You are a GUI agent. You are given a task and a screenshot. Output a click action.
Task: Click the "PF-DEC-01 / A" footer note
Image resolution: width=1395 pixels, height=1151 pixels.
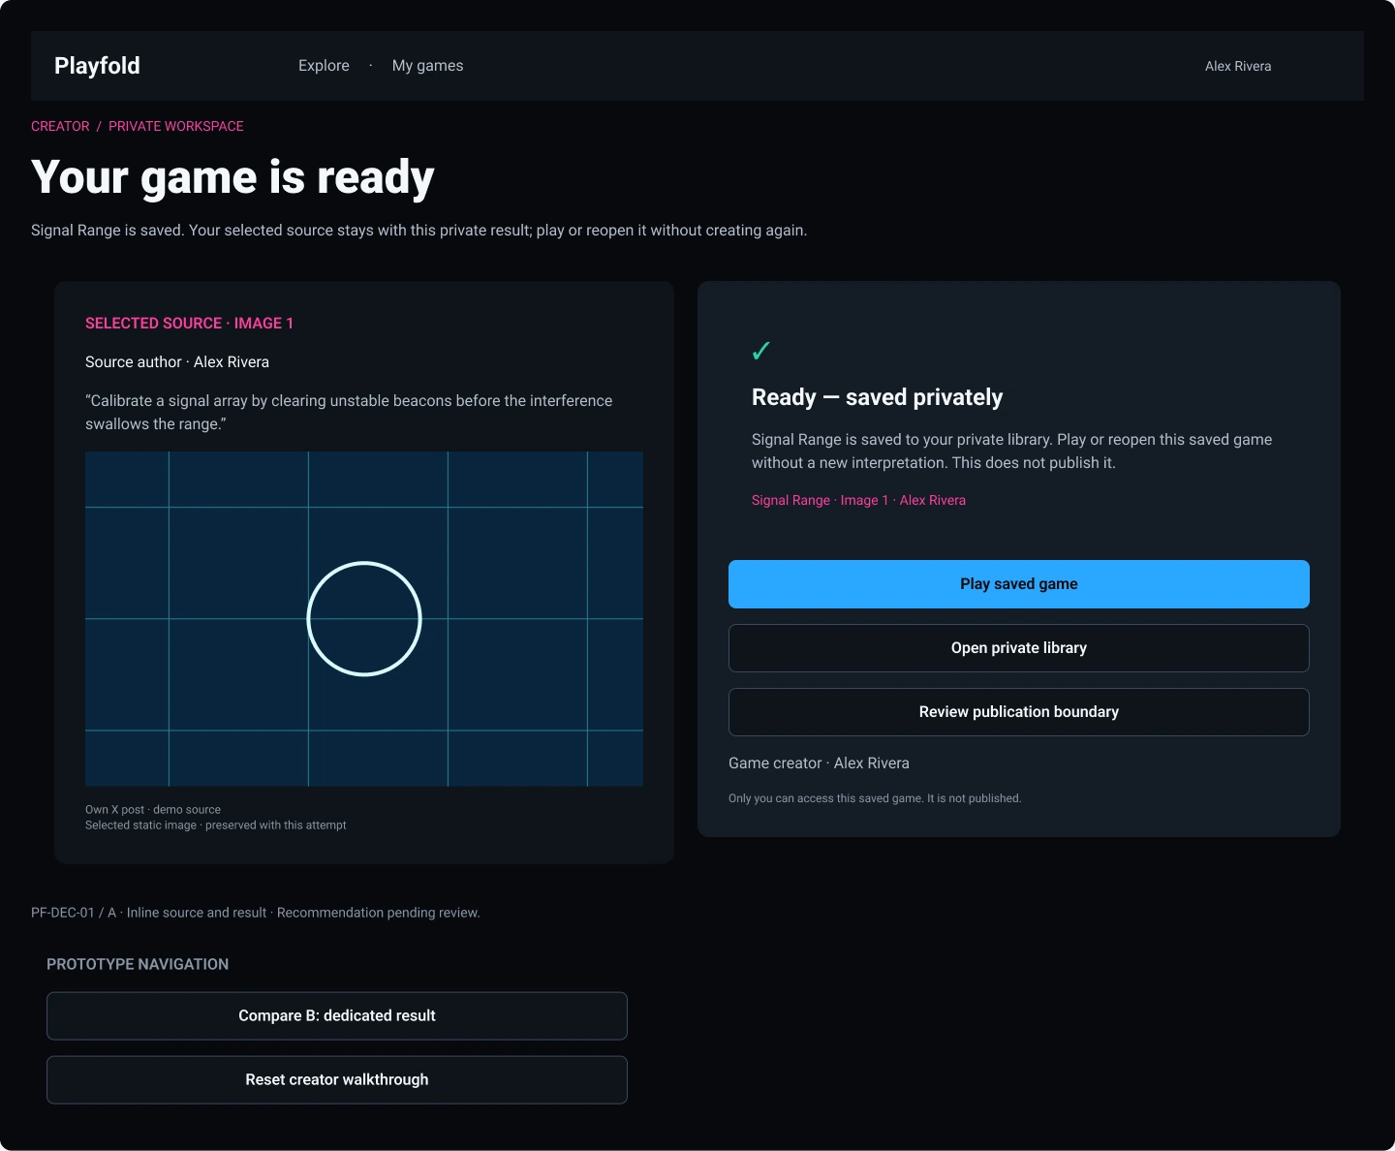(x=256, y=913)
